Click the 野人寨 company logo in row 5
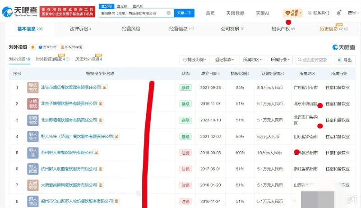 [33, 153]
